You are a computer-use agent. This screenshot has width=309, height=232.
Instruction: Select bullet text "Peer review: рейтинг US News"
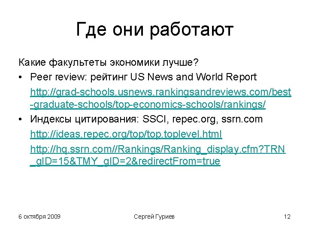point(102,77)
